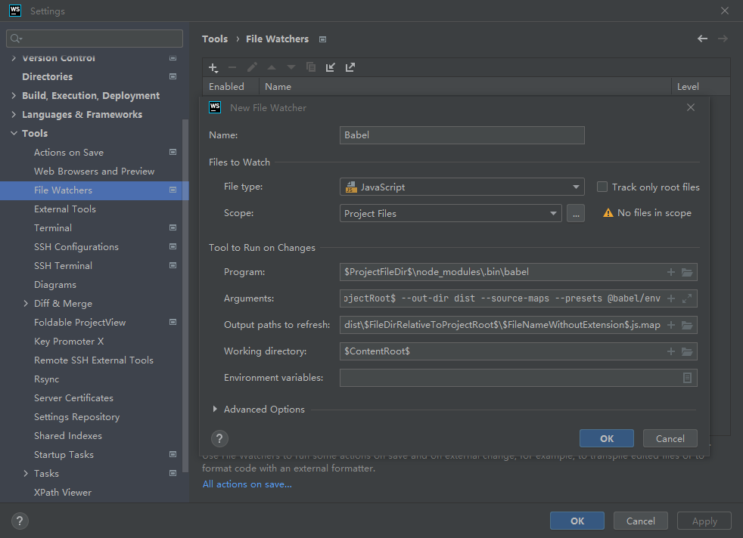Open Key Promoter X settings

pos(69,341)
